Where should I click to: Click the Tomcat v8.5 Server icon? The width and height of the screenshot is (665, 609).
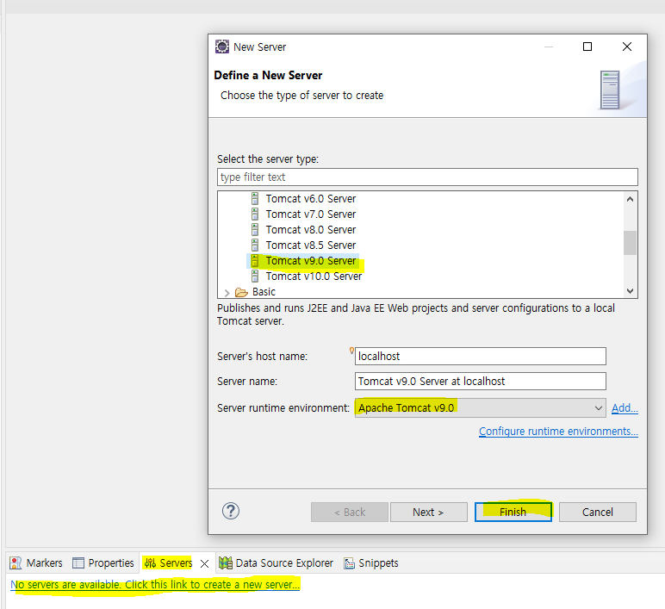point(255,245)
